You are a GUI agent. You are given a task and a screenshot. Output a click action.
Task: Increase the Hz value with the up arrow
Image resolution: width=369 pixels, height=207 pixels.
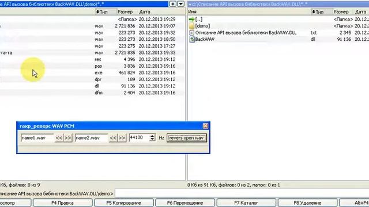[152, 136]
